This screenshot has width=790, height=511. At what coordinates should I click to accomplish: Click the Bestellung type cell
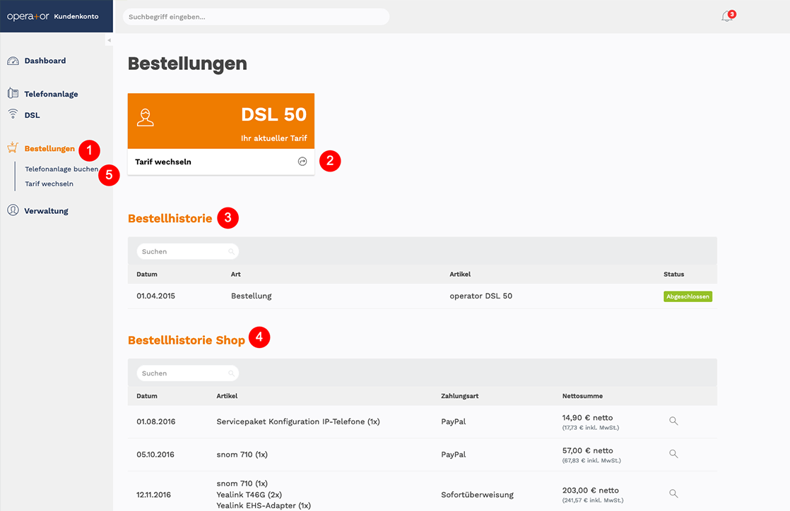point(252,296)
